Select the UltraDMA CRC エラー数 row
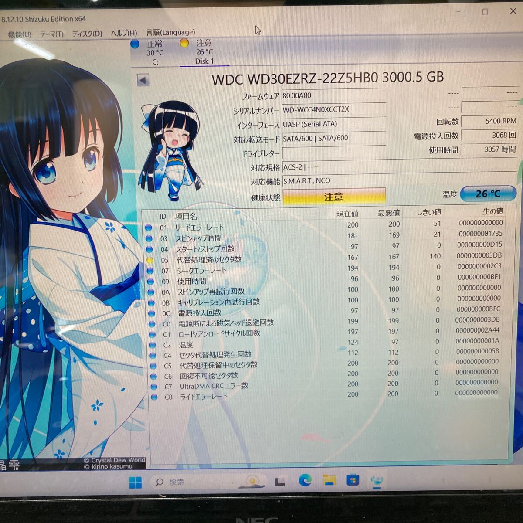This screenshot has width=523, height=523. [x=327, y=384]
